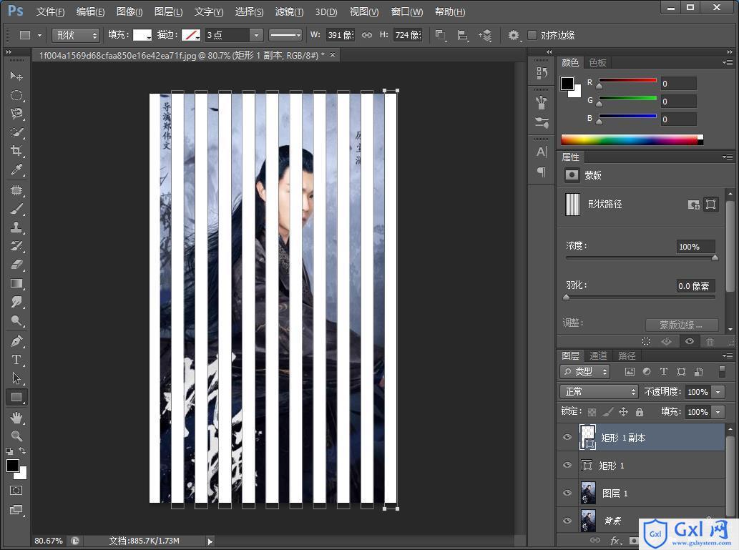Image resolution: width=739 pixels, height=550 pixels.
Task: Select the Elliptical Marquee tool
Action: (x=16, y=95)
